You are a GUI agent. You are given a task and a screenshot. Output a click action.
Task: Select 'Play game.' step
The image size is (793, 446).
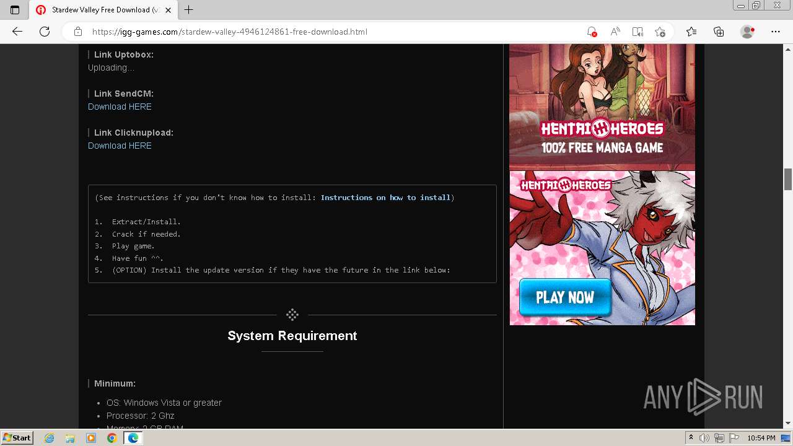click(133, 246)
